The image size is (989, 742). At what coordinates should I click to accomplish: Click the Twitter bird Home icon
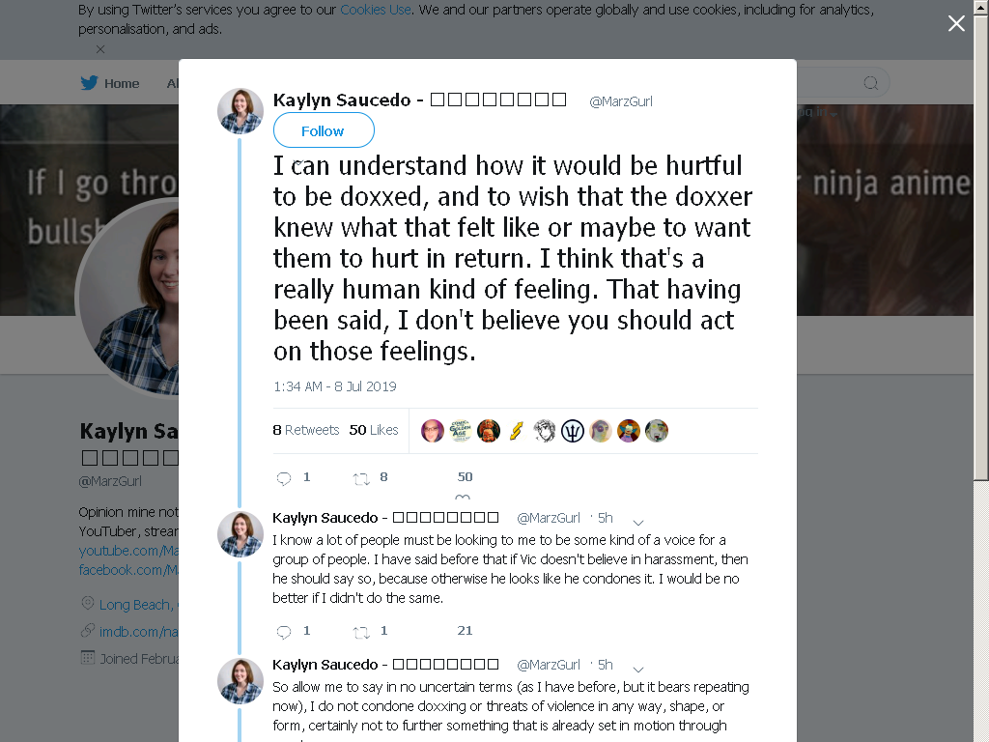[x=89, y=83]
